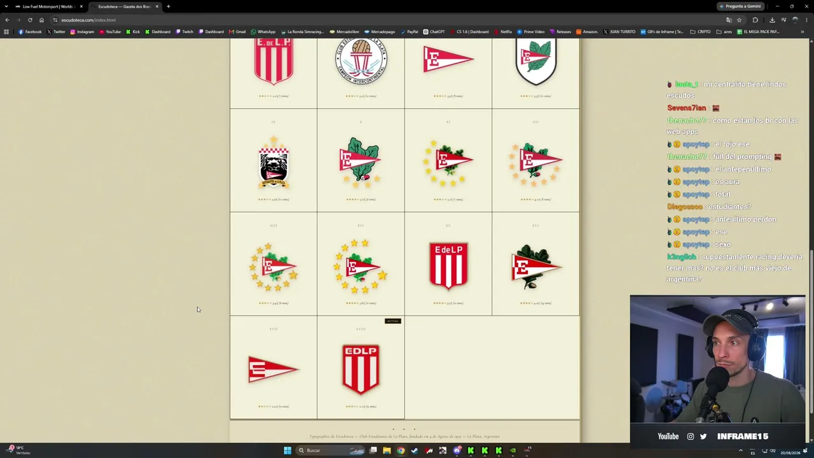The height and width of the screenshot is (458, 814).
Task: Open the Prime Video bookmark
Action: [530, 32]
